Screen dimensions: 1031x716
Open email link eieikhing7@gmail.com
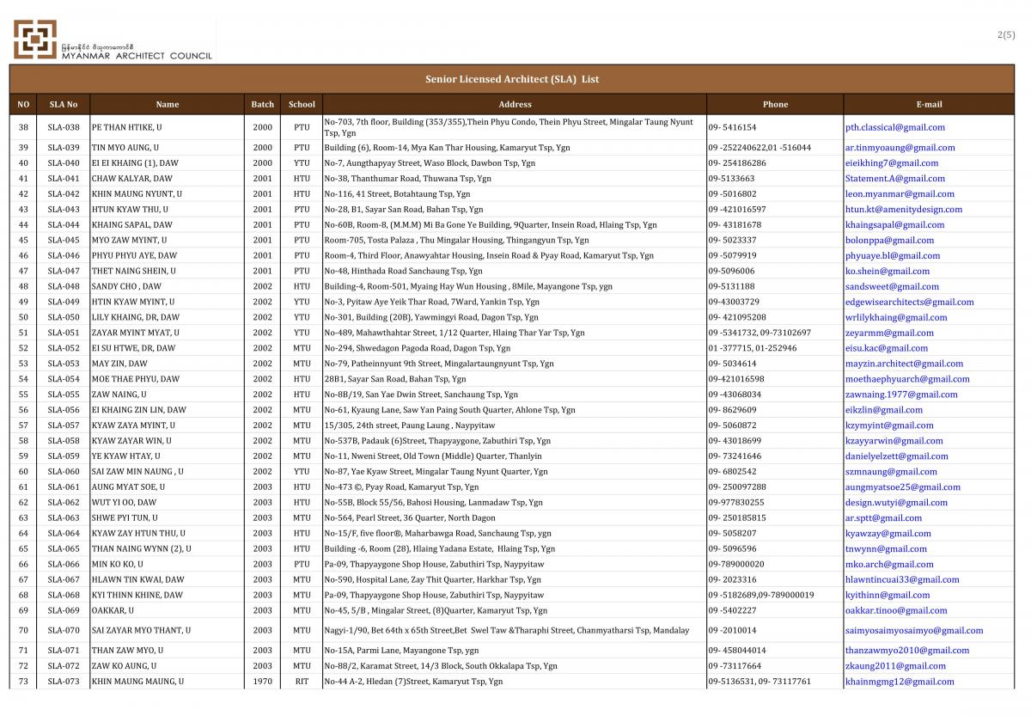[891, 163]
